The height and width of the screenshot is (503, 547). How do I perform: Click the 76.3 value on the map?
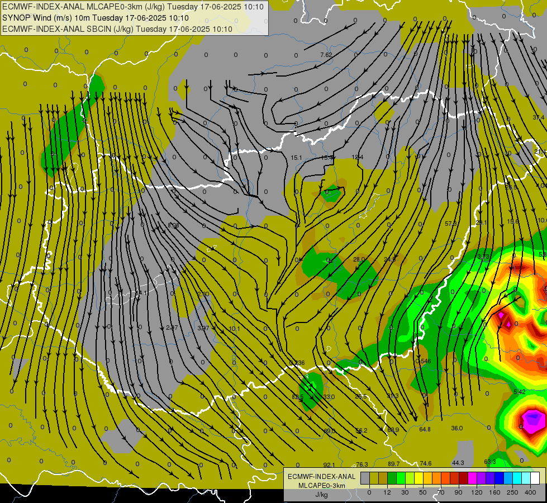362,464
